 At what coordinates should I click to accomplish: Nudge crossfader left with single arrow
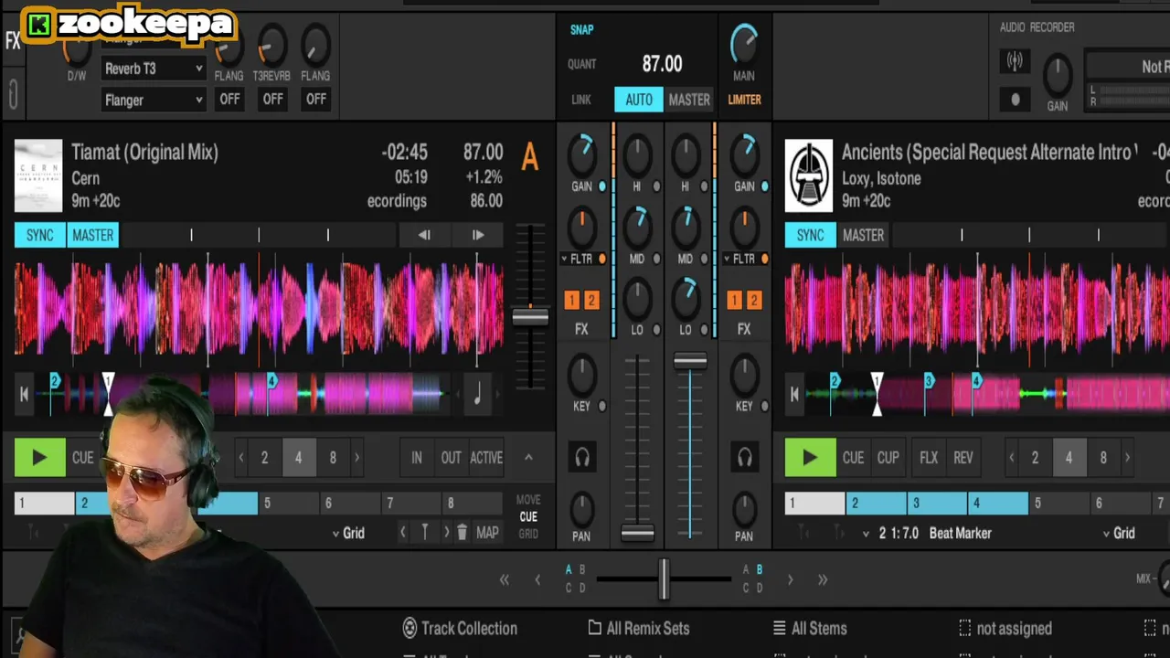click(537, 579)
